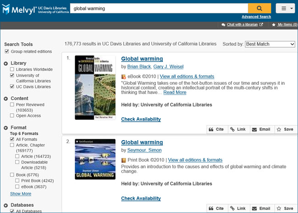Click Save star button for result 1
The image size is (298, 213).
[x=285, y=129]
